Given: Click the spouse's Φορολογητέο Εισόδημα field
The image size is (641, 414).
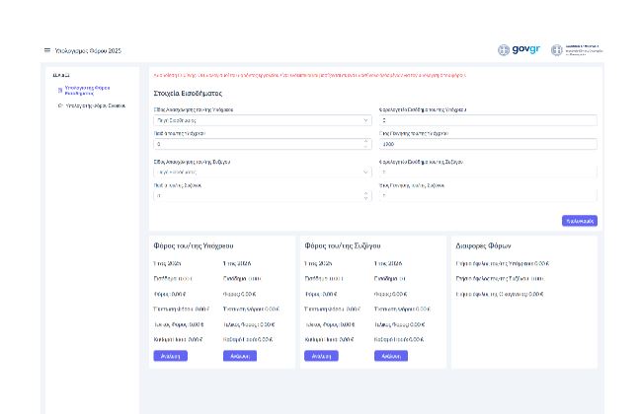Looking at the screenshot, I should (x=486, y=172).
